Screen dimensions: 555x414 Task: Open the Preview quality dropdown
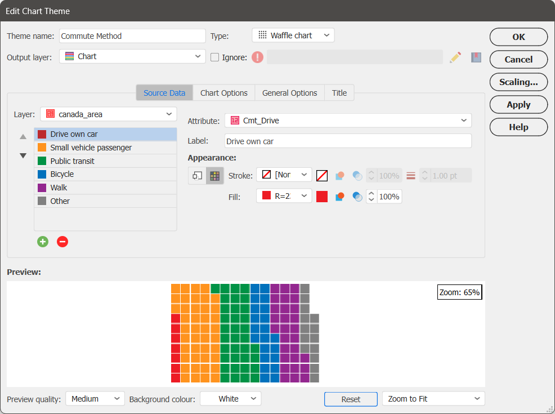(x=95, y=399)
